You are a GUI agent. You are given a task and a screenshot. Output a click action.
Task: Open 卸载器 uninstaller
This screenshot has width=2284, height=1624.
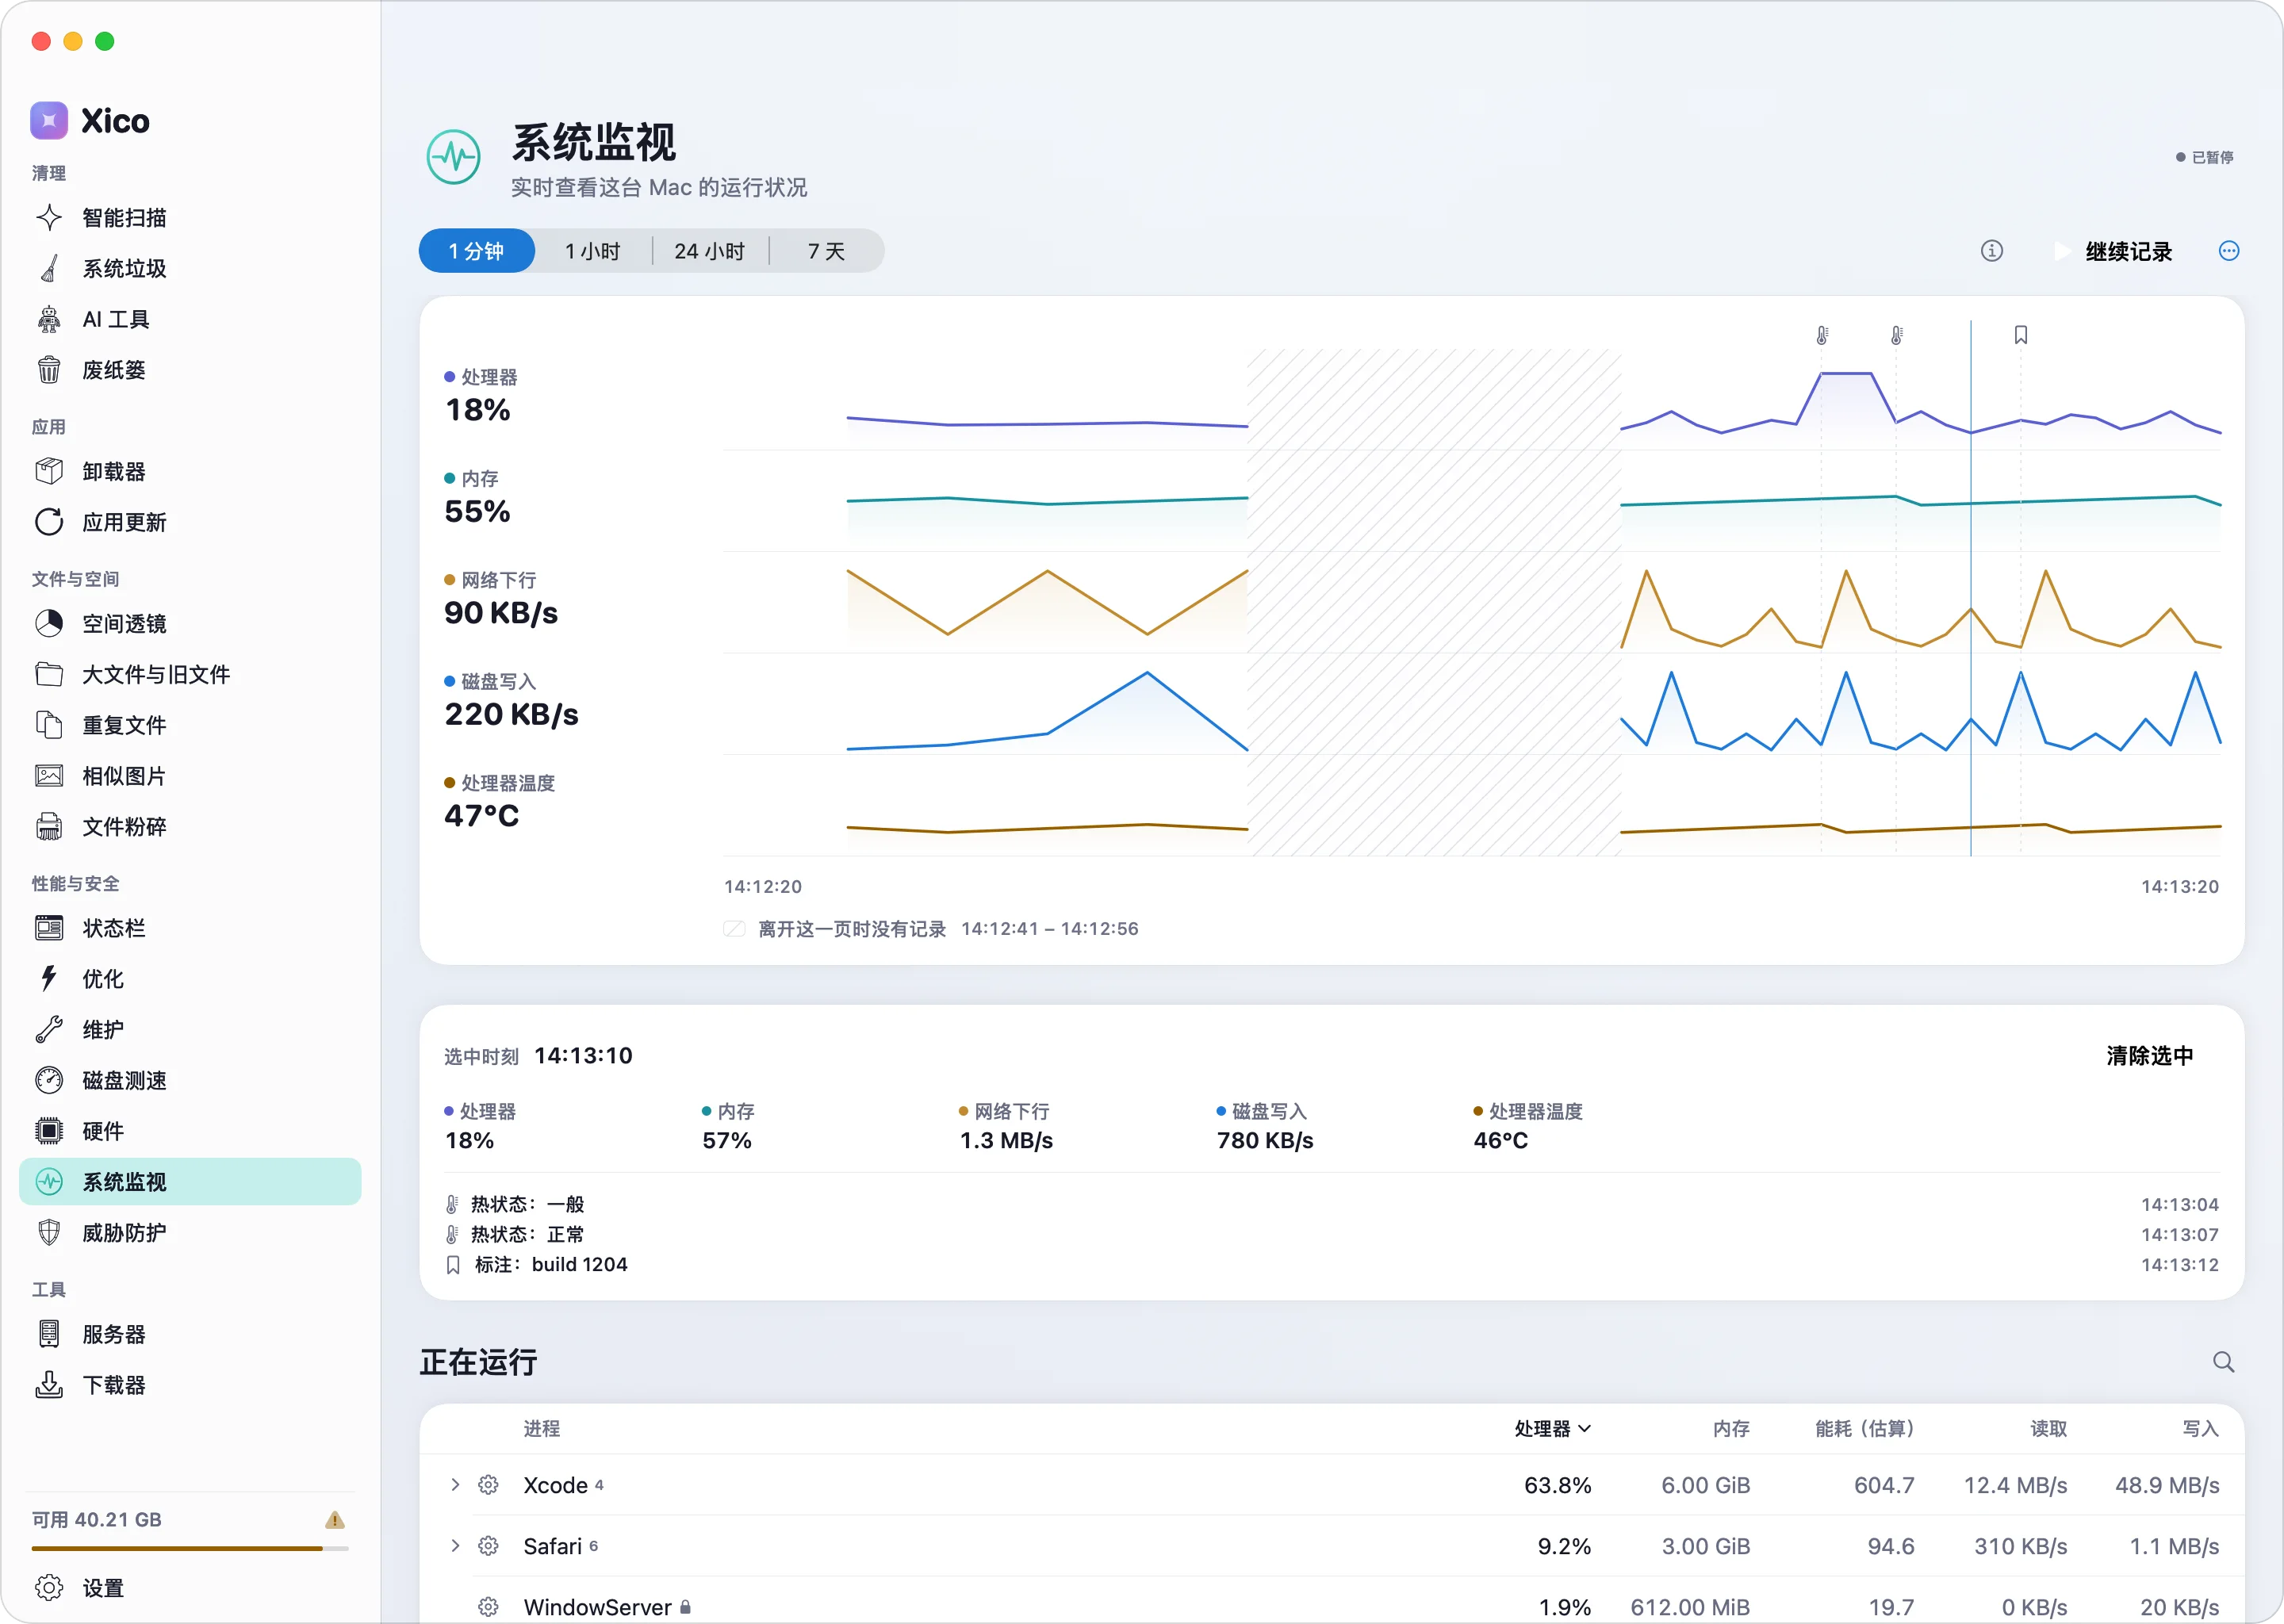click(x=190, y=472)
